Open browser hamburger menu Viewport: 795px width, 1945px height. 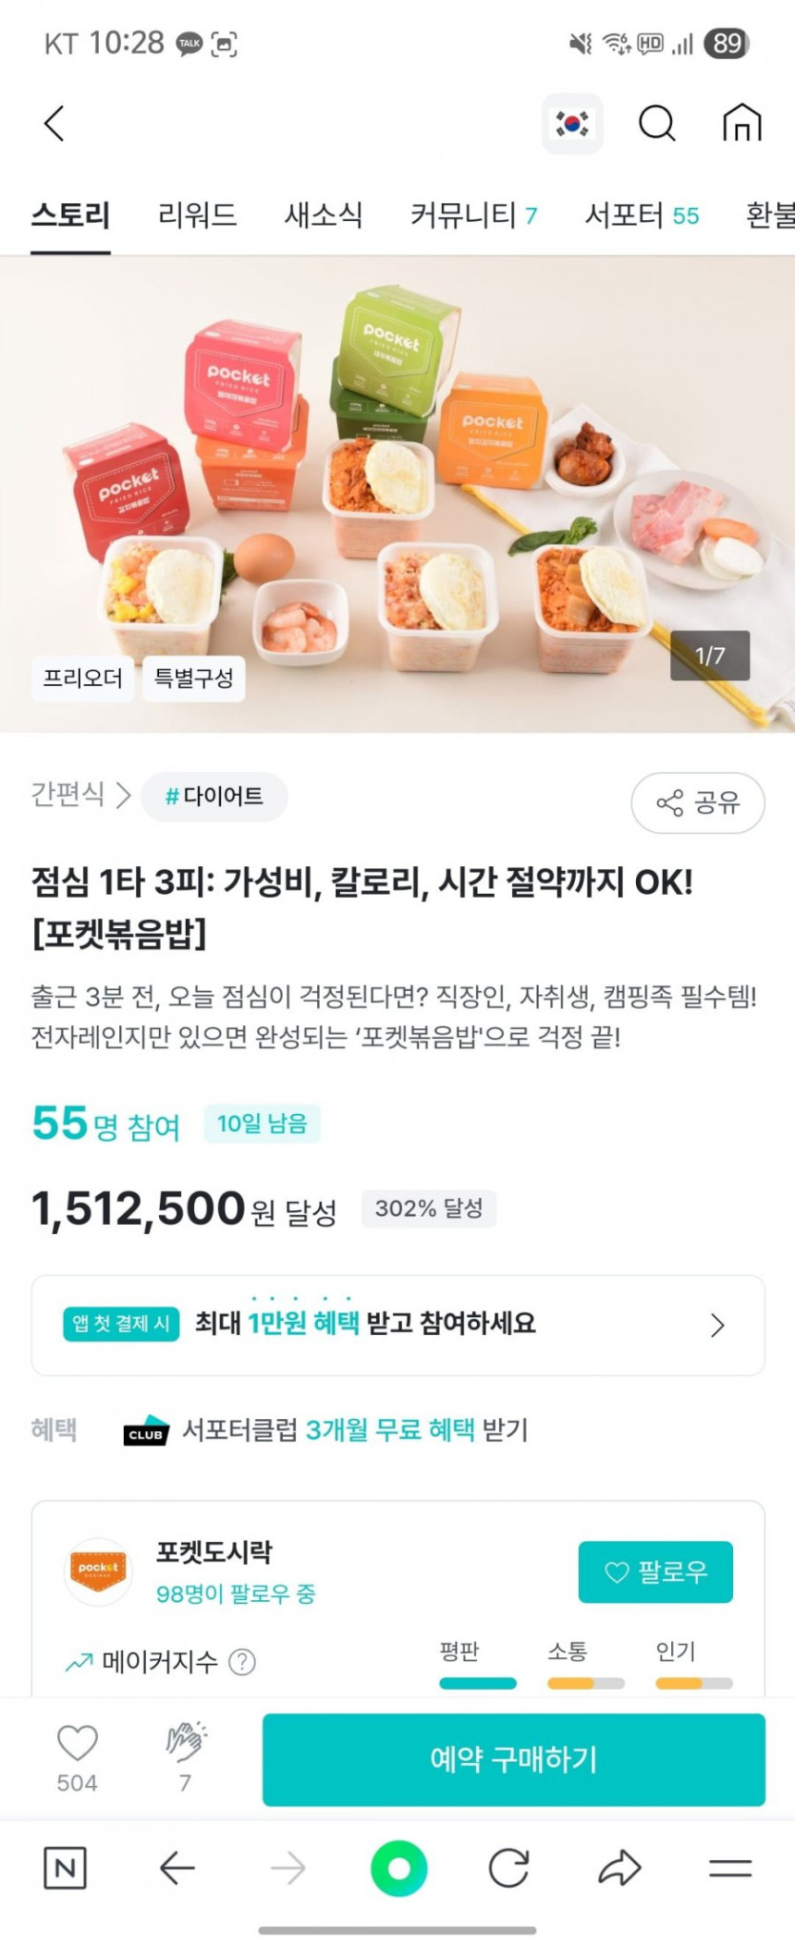[730, 1868]
